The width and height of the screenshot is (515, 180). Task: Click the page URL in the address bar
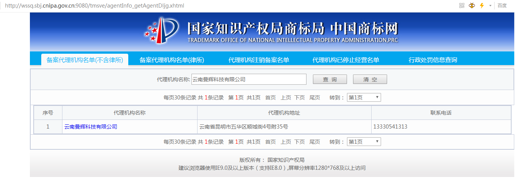coord(95,6)
